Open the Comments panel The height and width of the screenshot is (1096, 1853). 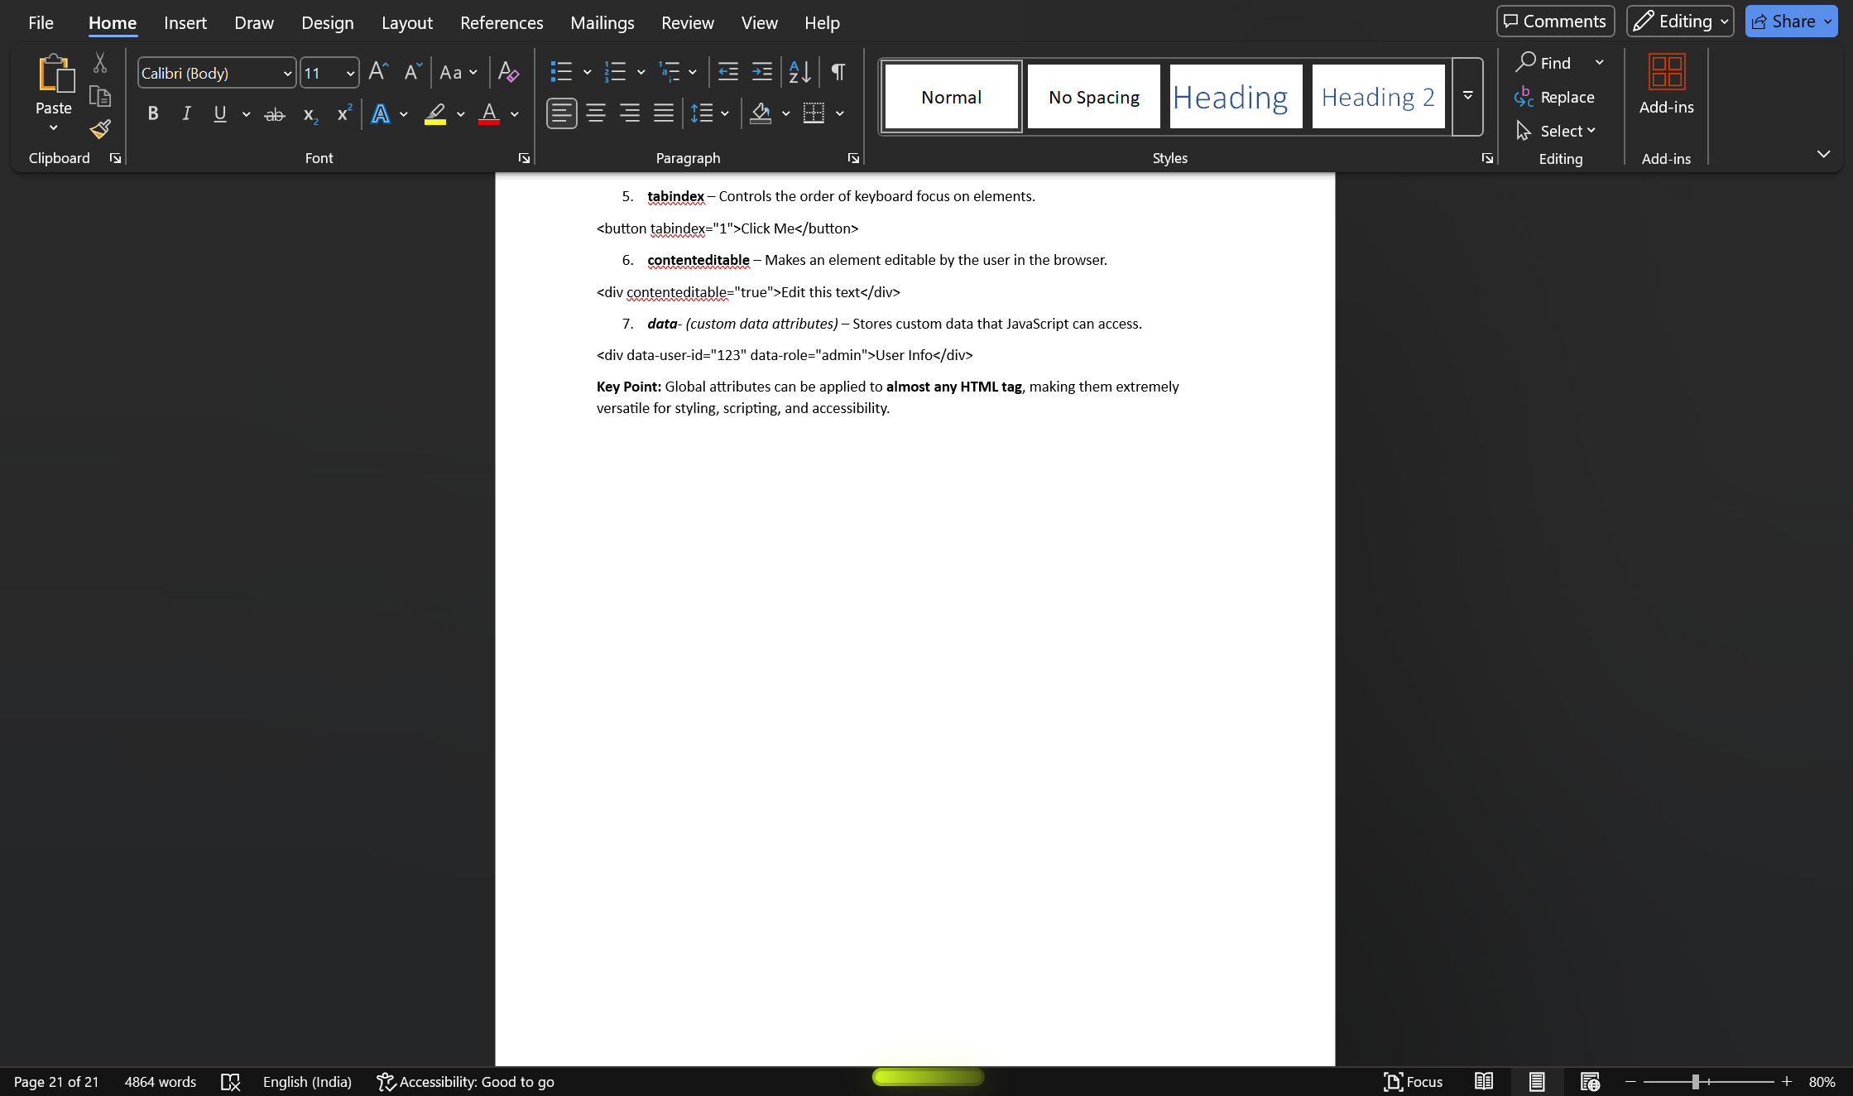(x=1554, y=21)
